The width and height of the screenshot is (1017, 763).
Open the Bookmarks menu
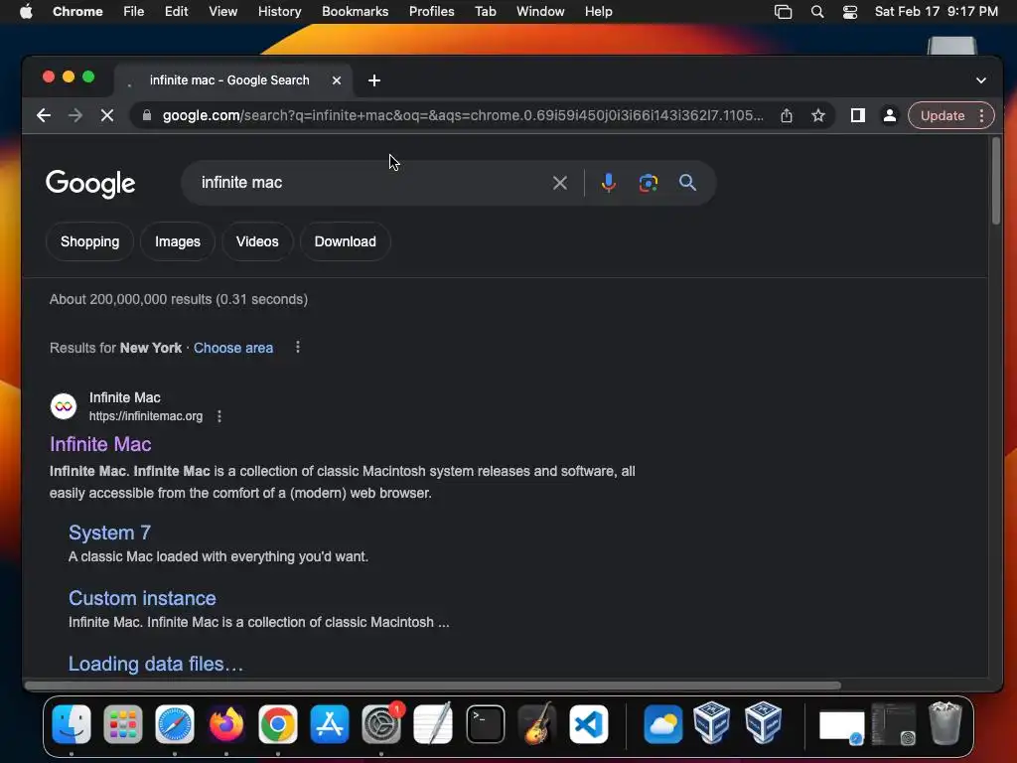click(x=355, y=12)
